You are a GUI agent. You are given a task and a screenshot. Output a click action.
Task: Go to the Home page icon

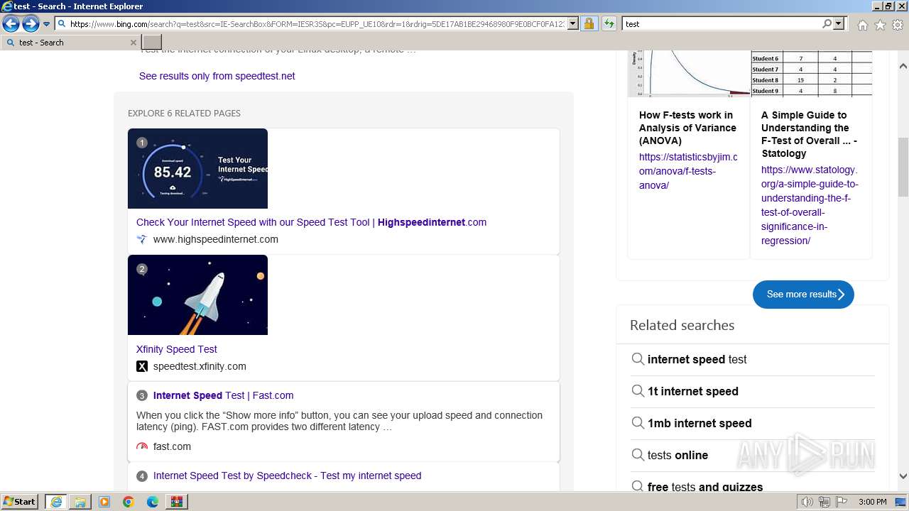tap(862, 25)
